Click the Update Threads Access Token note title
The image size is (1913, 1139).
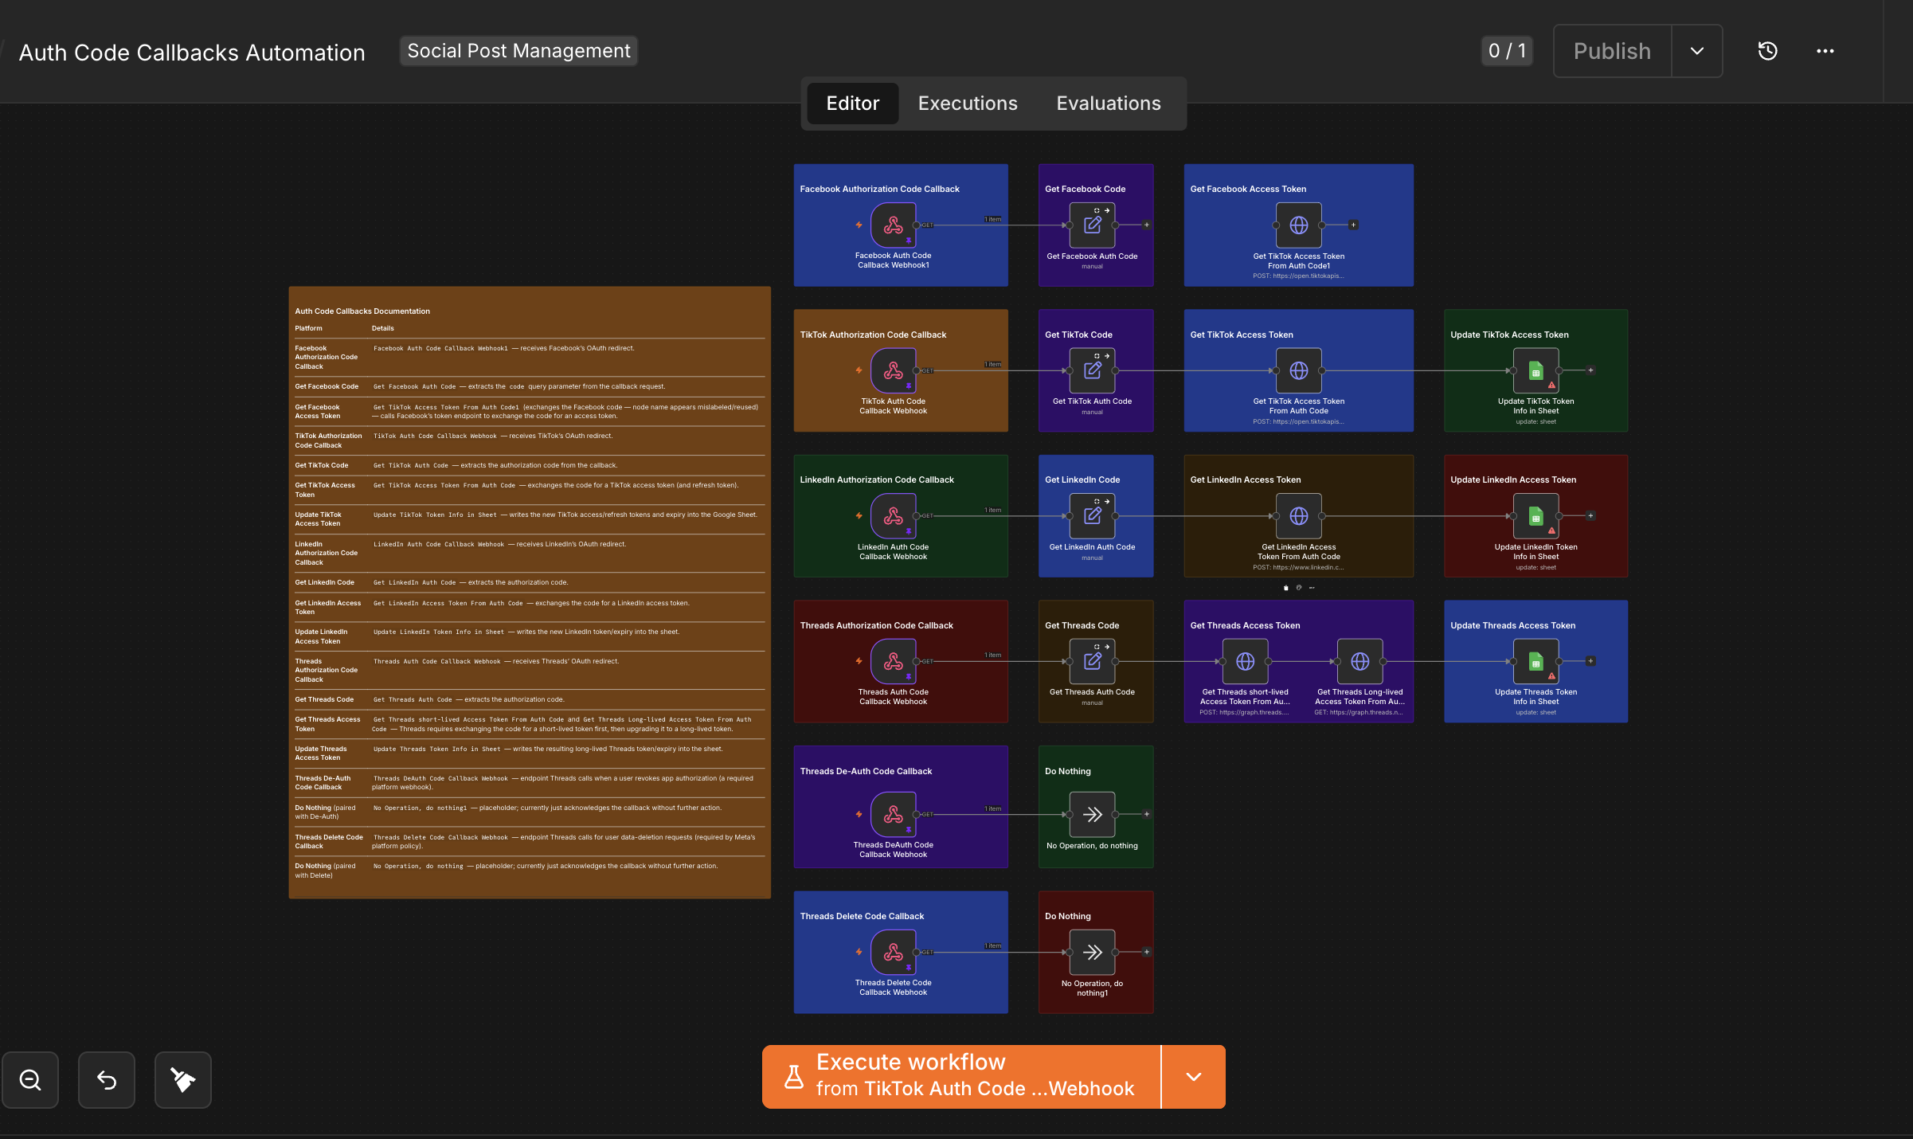click(x=1512, y=625)
